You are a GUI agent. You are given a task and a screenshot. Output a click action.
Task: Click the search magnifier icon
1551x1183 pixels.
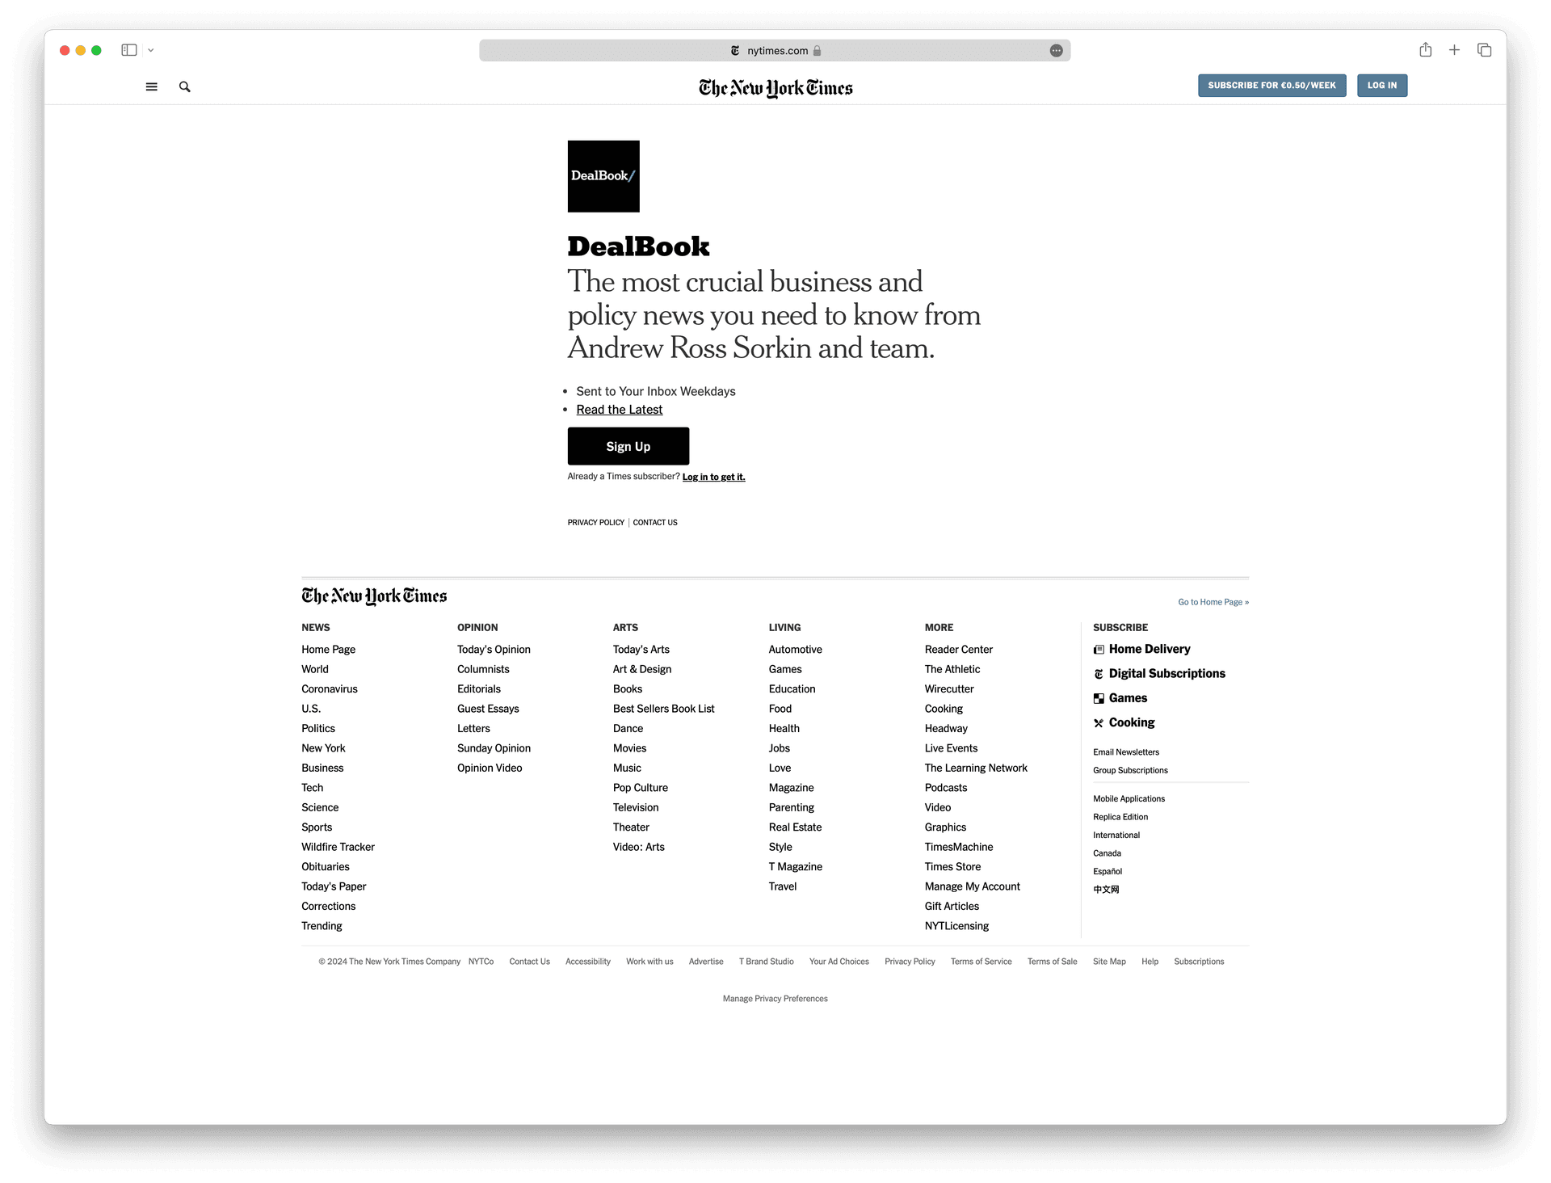(185, 86)
